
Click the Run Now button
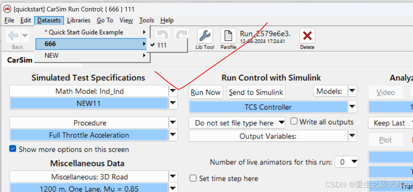point(206,92)
